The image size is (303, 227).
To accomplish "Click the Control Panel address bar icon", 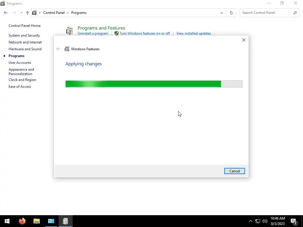I will click(x=34, y=13).
